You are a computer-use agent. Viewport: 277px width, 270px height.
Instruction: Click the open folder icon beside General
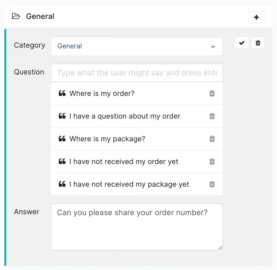(16, 16)
